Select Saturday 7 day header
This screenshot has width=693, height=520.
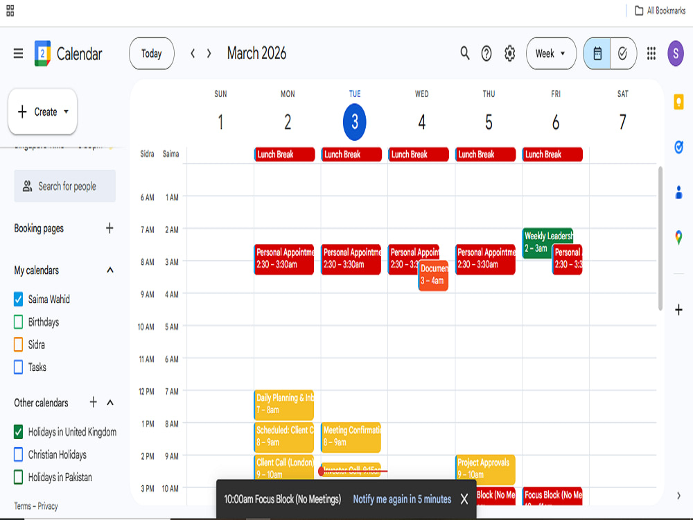tap(622, 122)
